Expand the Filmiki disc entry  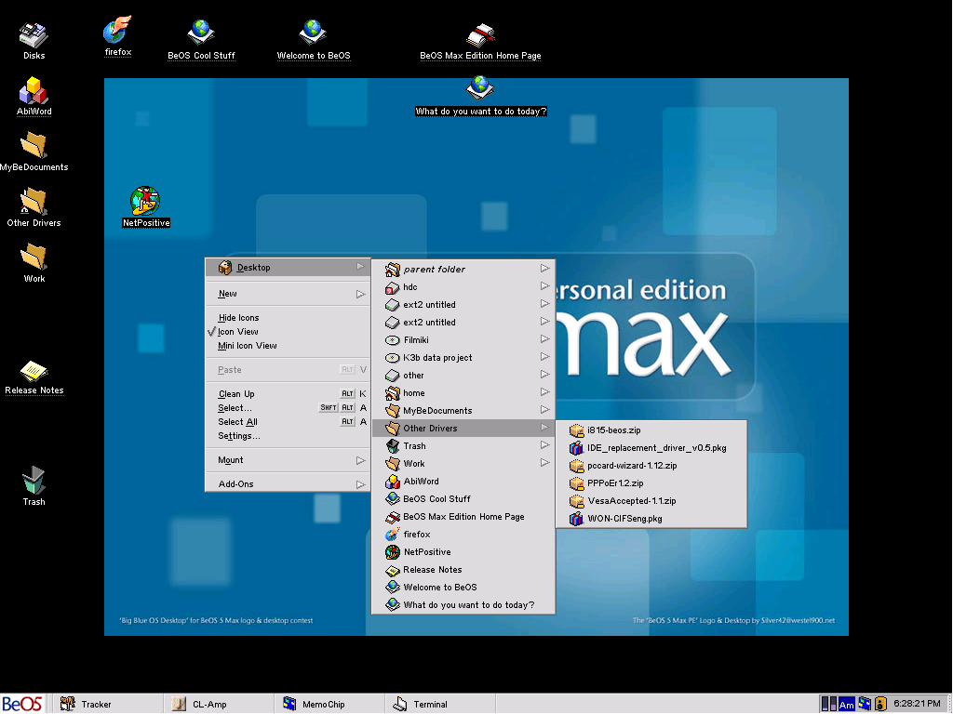[x=463, y=339]
